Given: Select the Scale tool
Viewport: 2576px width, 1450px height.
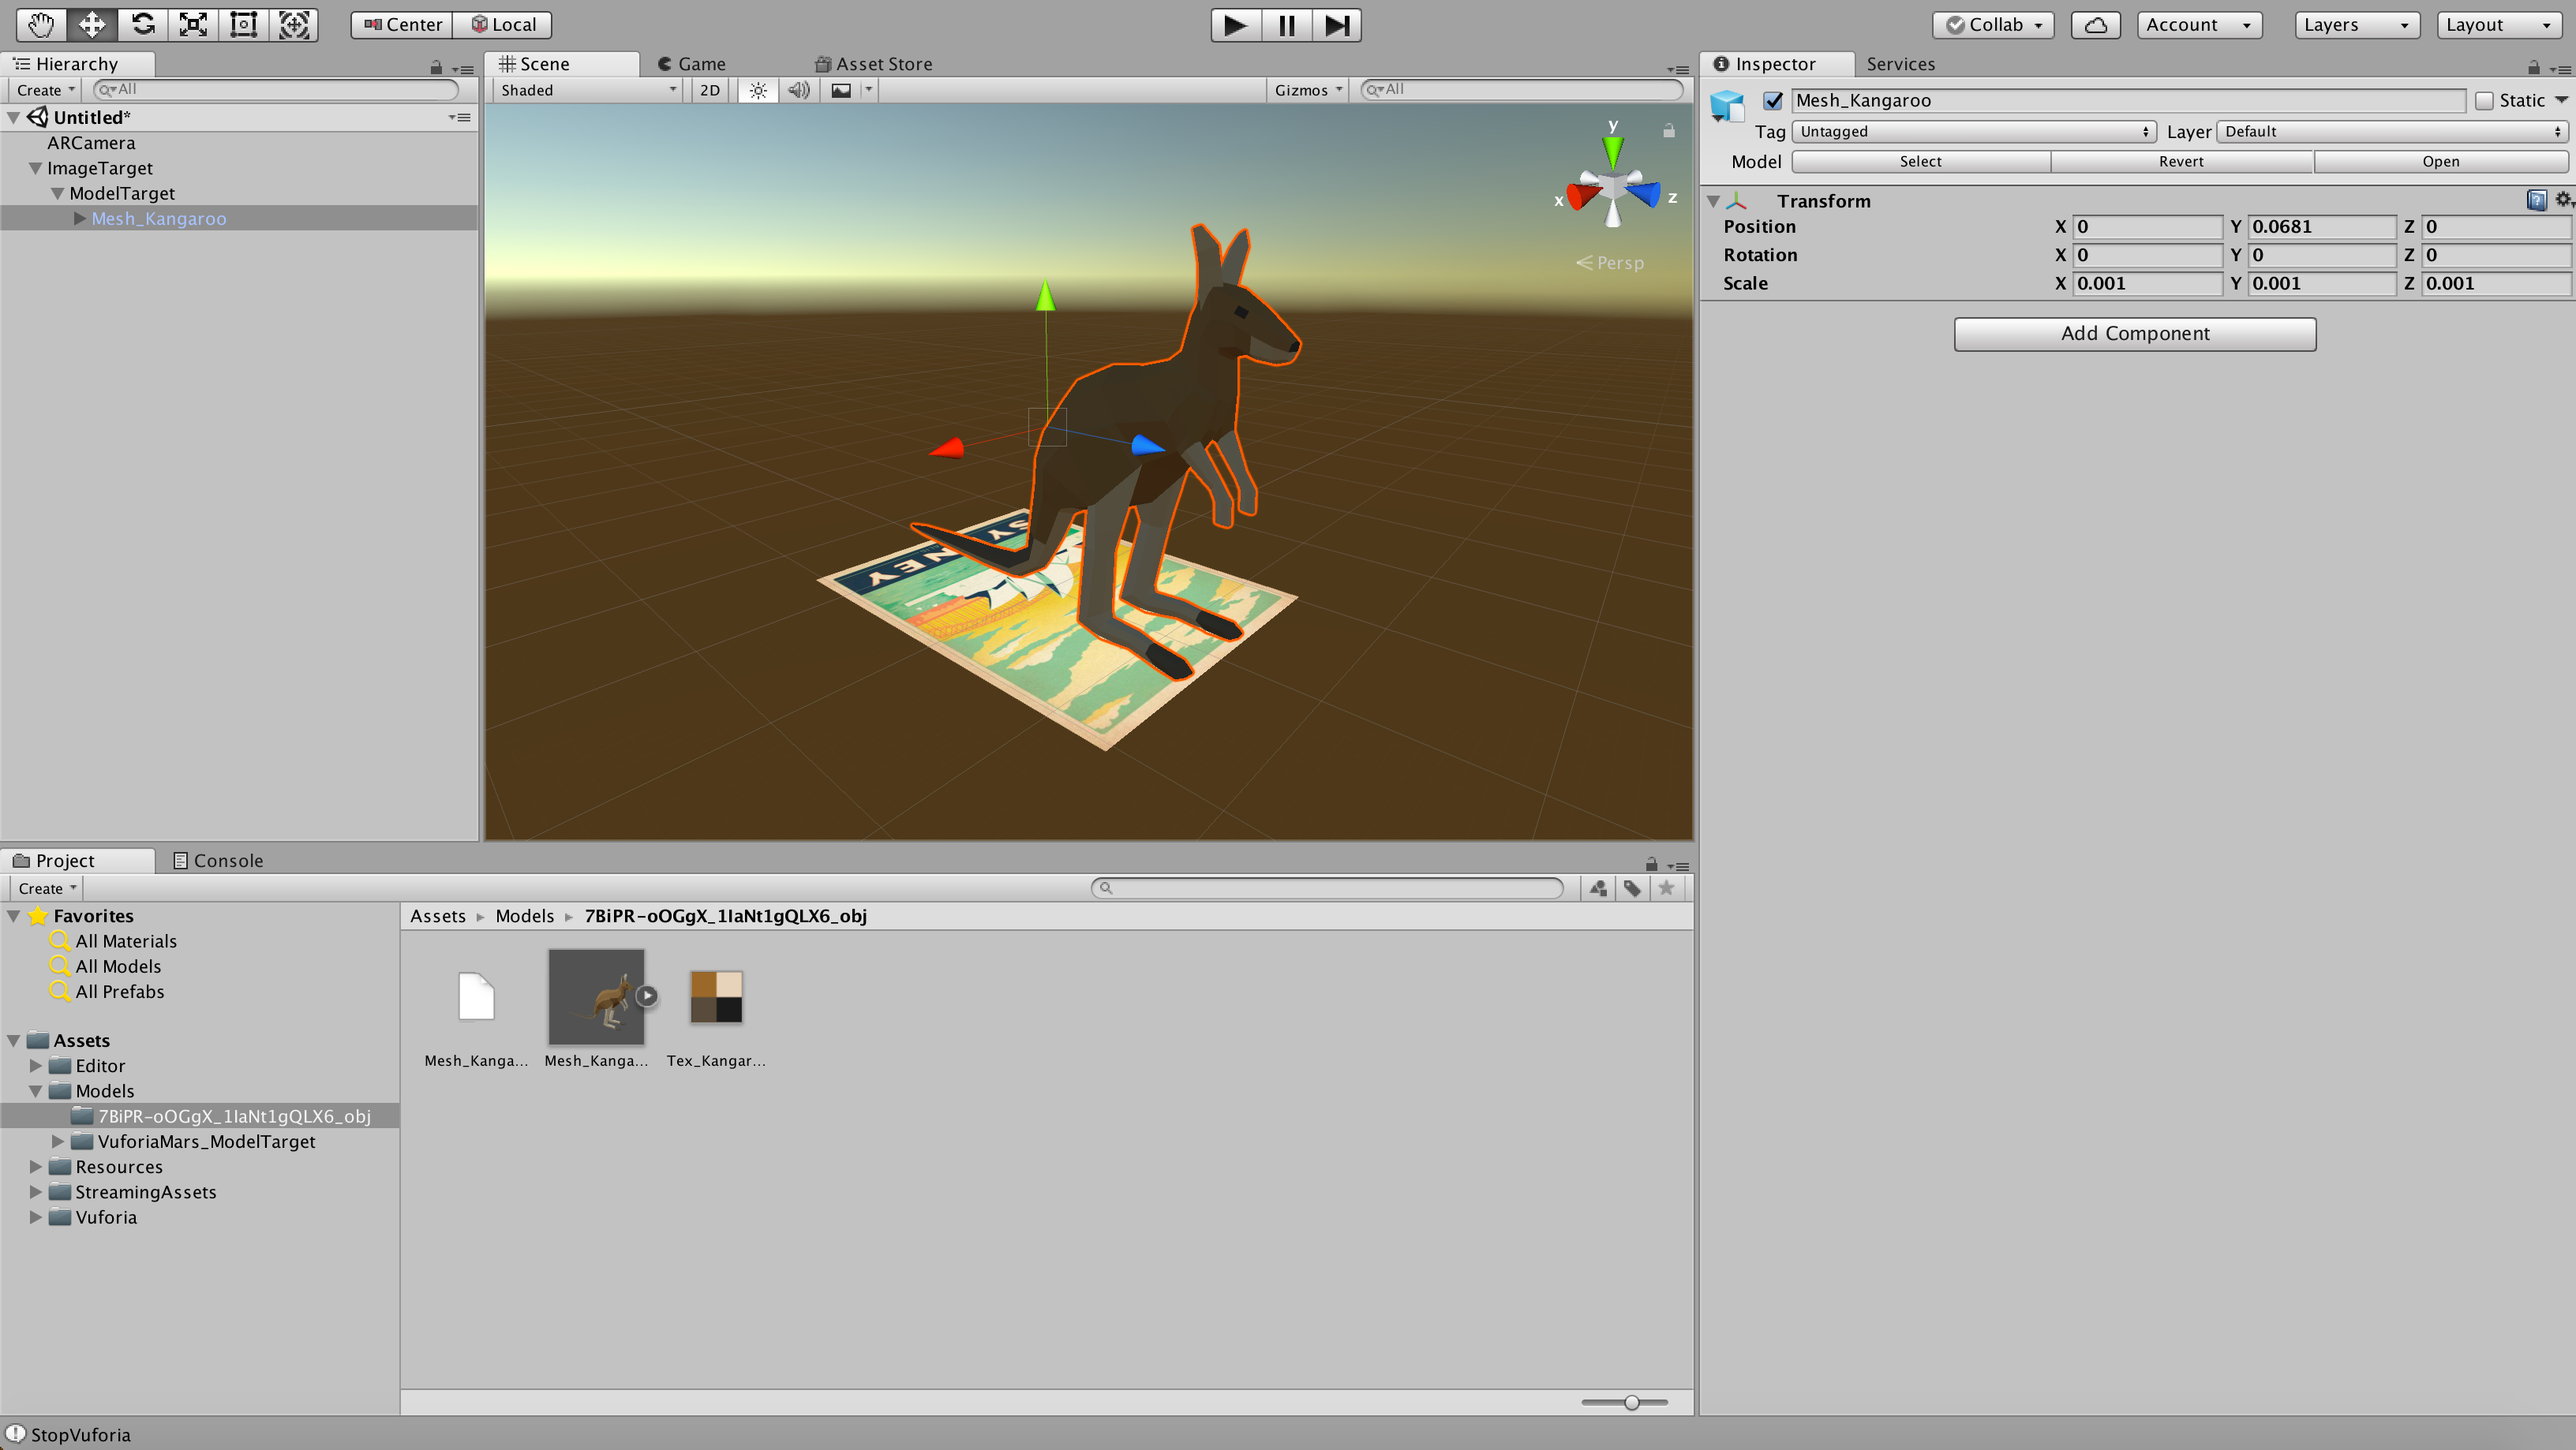Looking at the screenshot, I should pos(193,24).
